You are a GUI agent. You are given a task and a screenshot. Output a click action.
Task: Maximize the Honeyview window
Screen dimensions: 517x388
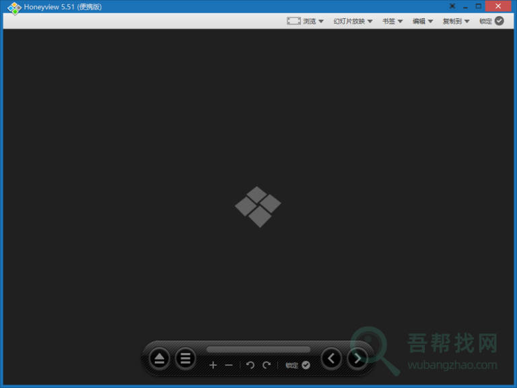pyautogui.click(x=479, y=6)
